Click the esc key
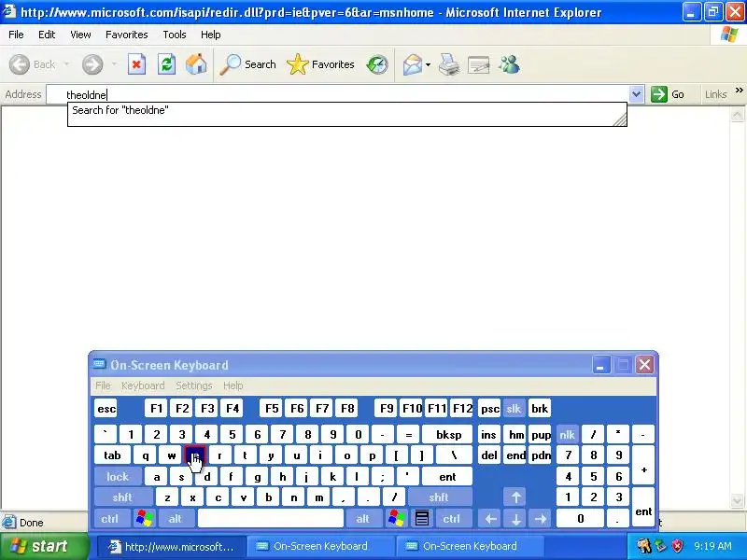This screenshot has width=747, height=560. (x=106, y=409)
